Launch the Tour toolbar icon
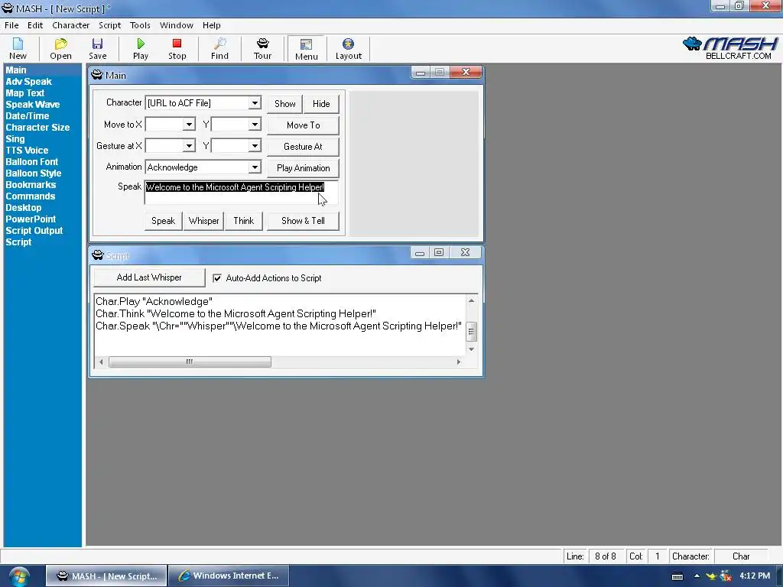This screenshot has height=587, width=783. point(263,48)
